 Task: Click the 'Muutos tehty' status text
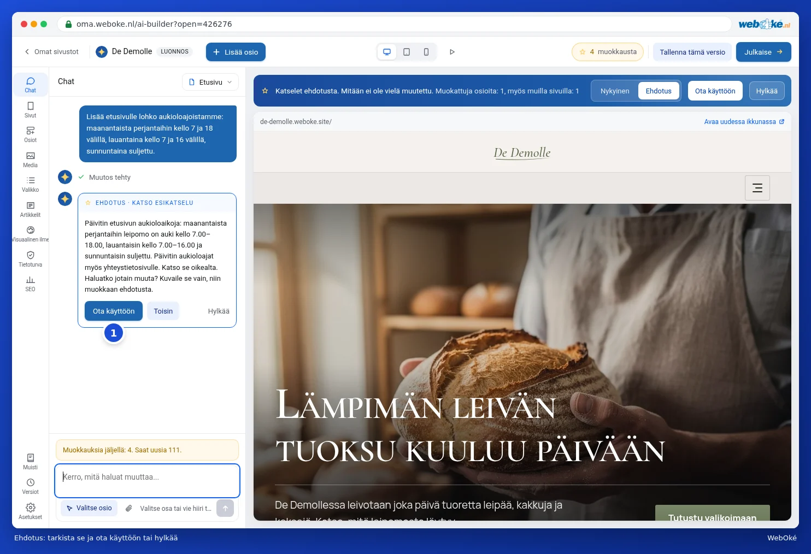tap(110, 177)
